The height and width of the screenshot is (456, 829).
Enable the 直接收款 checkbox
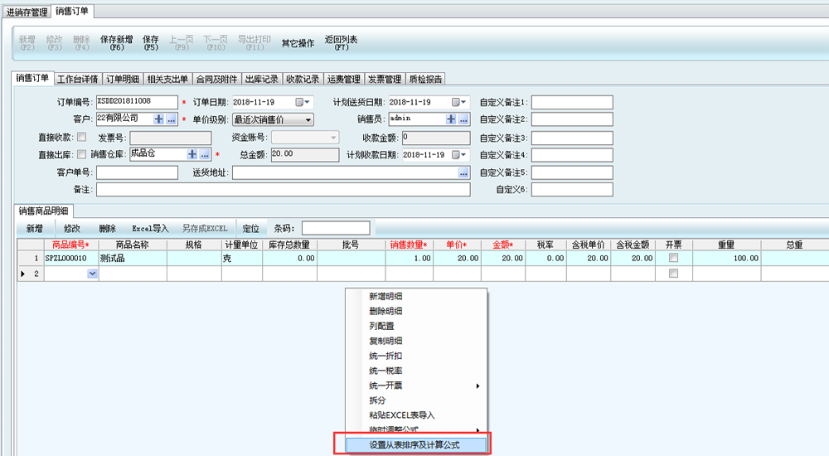coord(81,137)
